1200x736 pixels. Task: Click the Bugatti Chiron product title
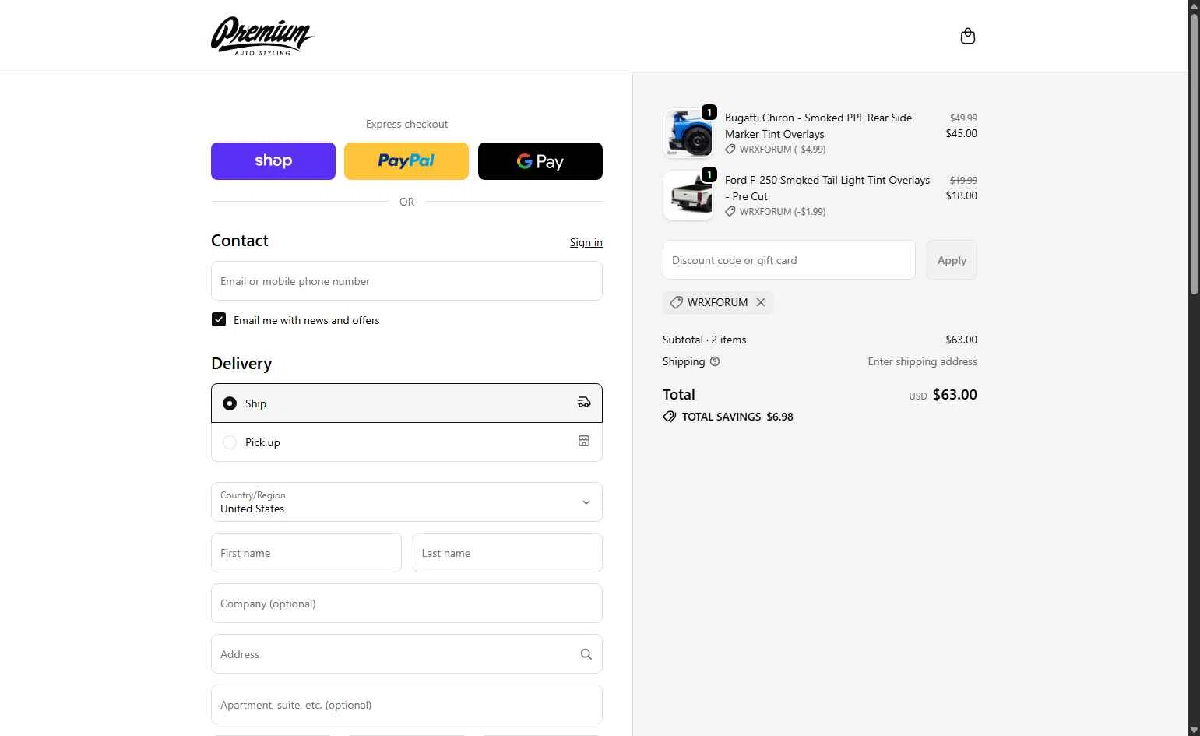click(818, 125)
